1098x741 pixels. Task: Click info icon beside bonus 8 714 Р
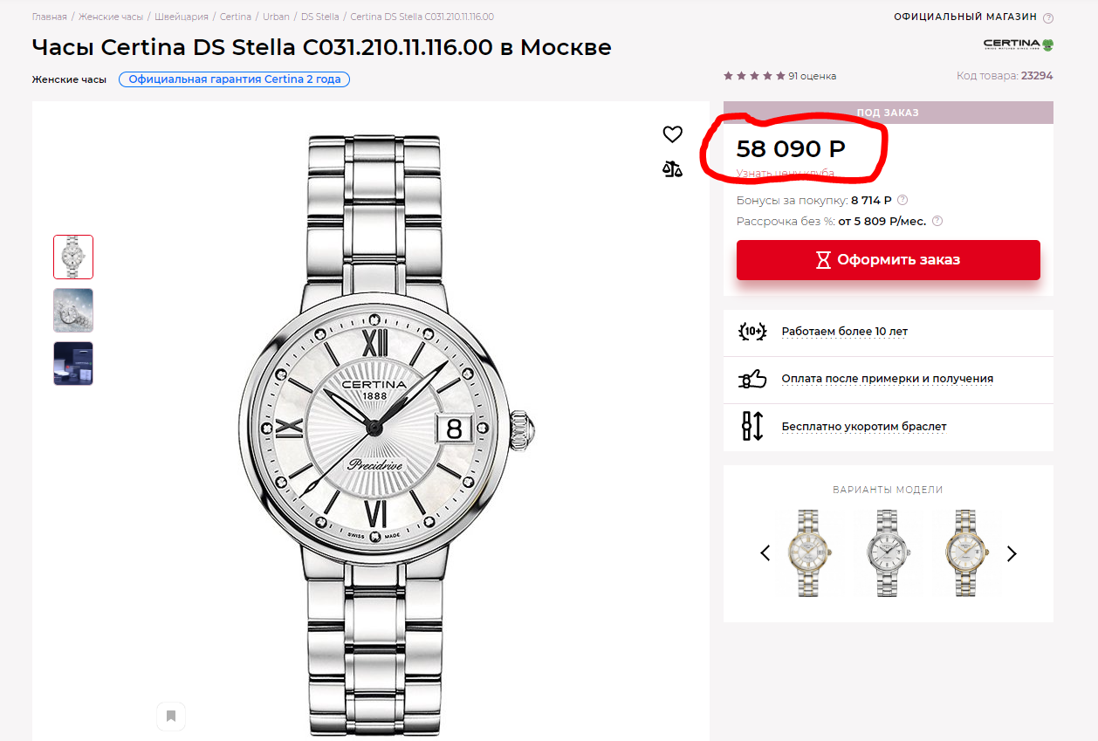tap(902, 200)
